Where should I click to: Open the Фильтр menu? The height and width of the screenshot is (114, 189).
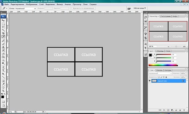click(60, 4)
